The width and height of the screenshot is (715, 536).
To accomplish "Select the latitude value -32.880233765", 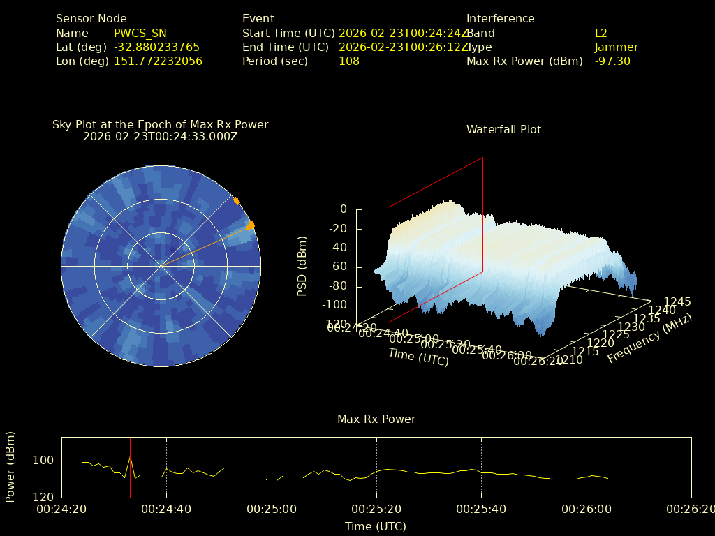I will point(156,47).
